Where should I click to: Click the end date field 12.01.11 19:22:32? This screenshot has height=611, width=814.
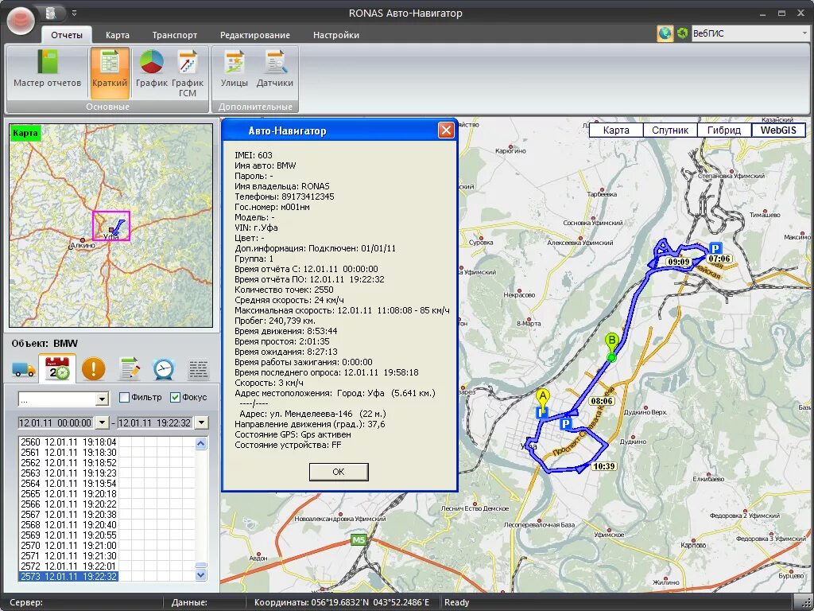click(x=155, y=423)
